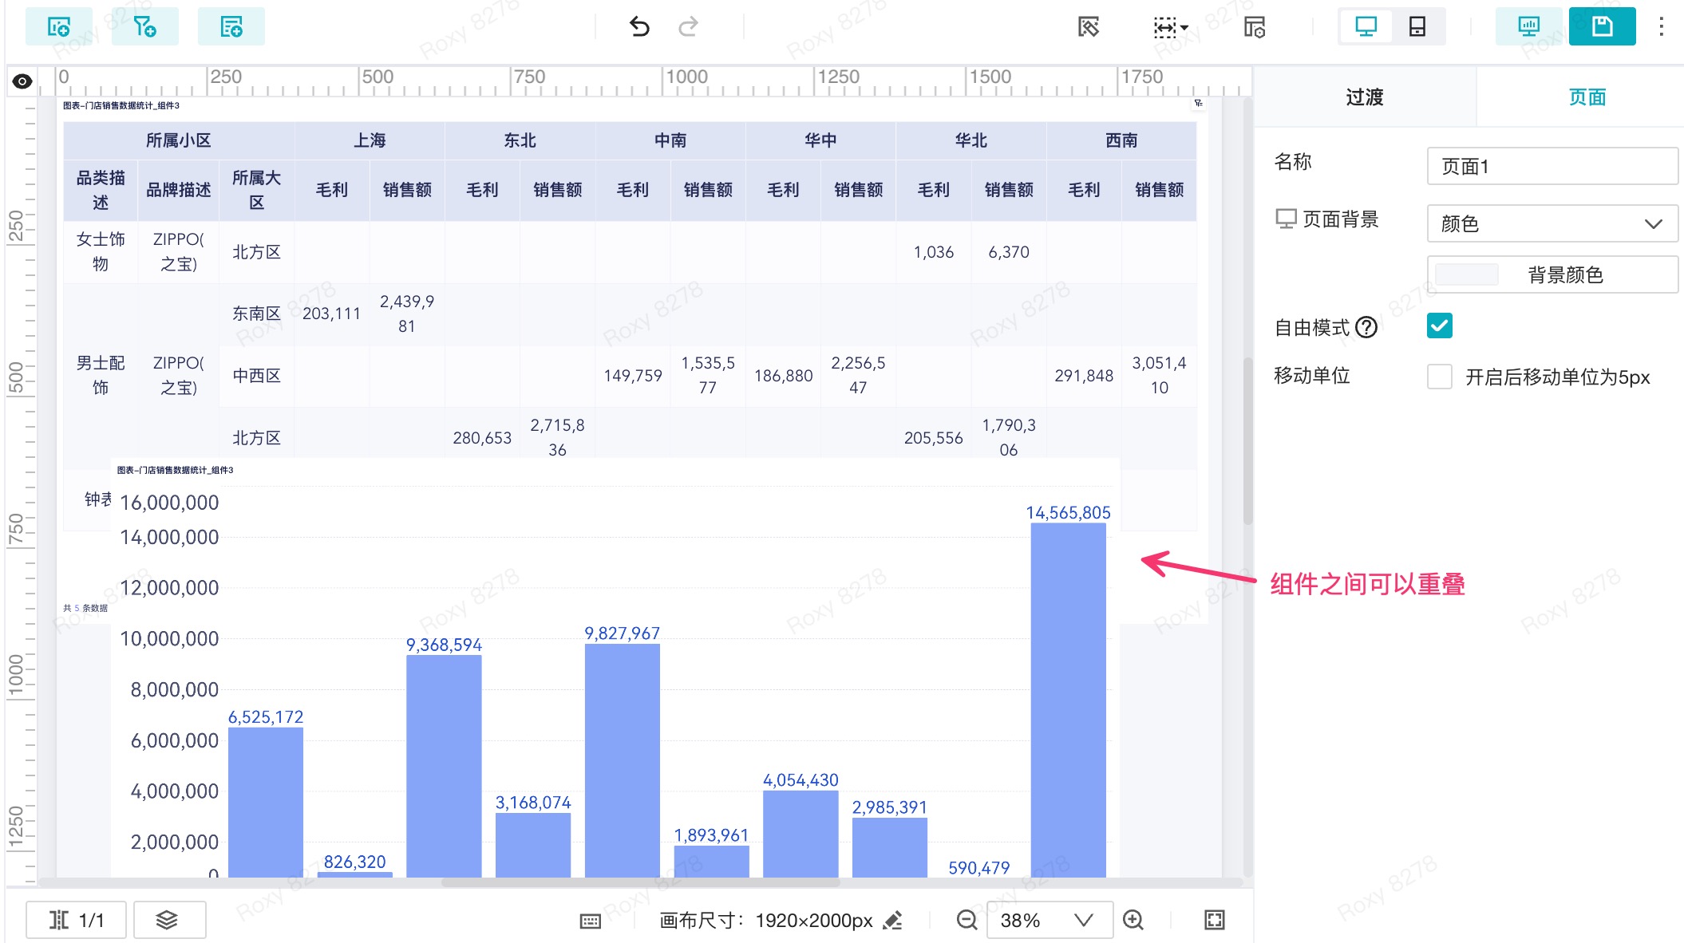Open the layers panel icon
This screenshot has height=943, width=1684.
167,920
